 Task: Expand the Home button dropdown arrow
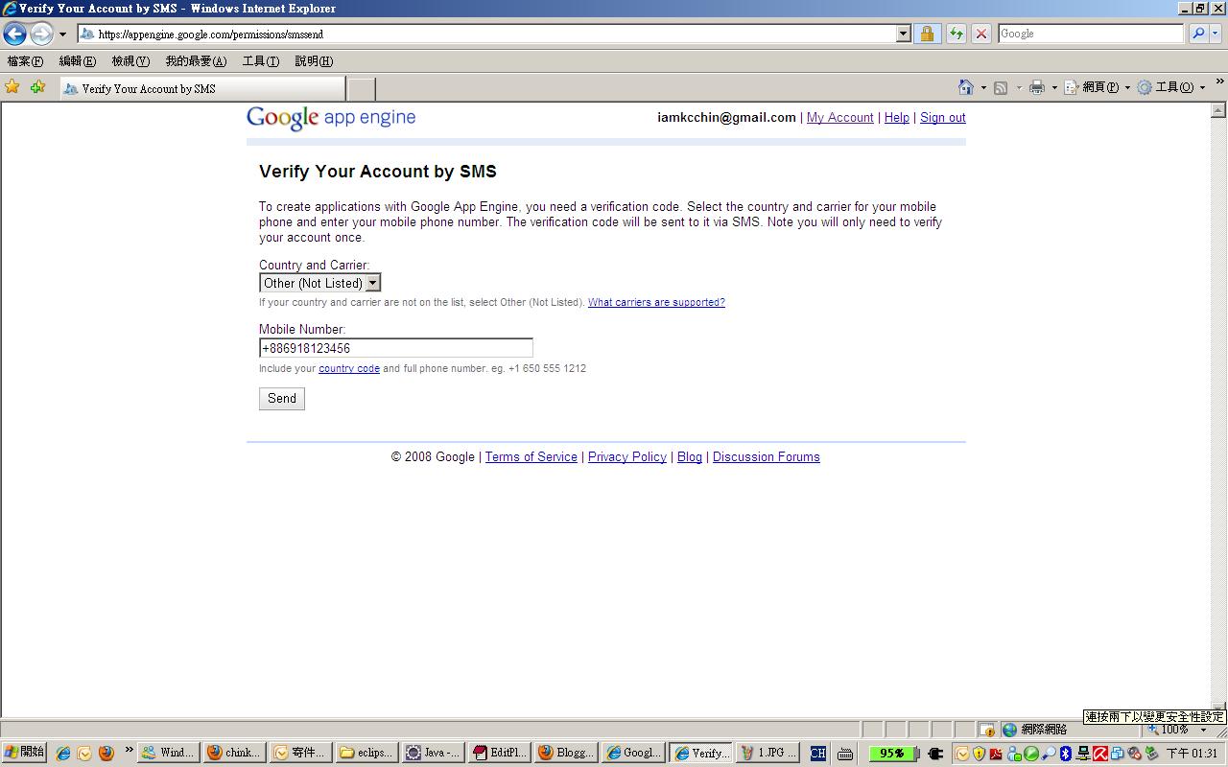coord(983,88)
